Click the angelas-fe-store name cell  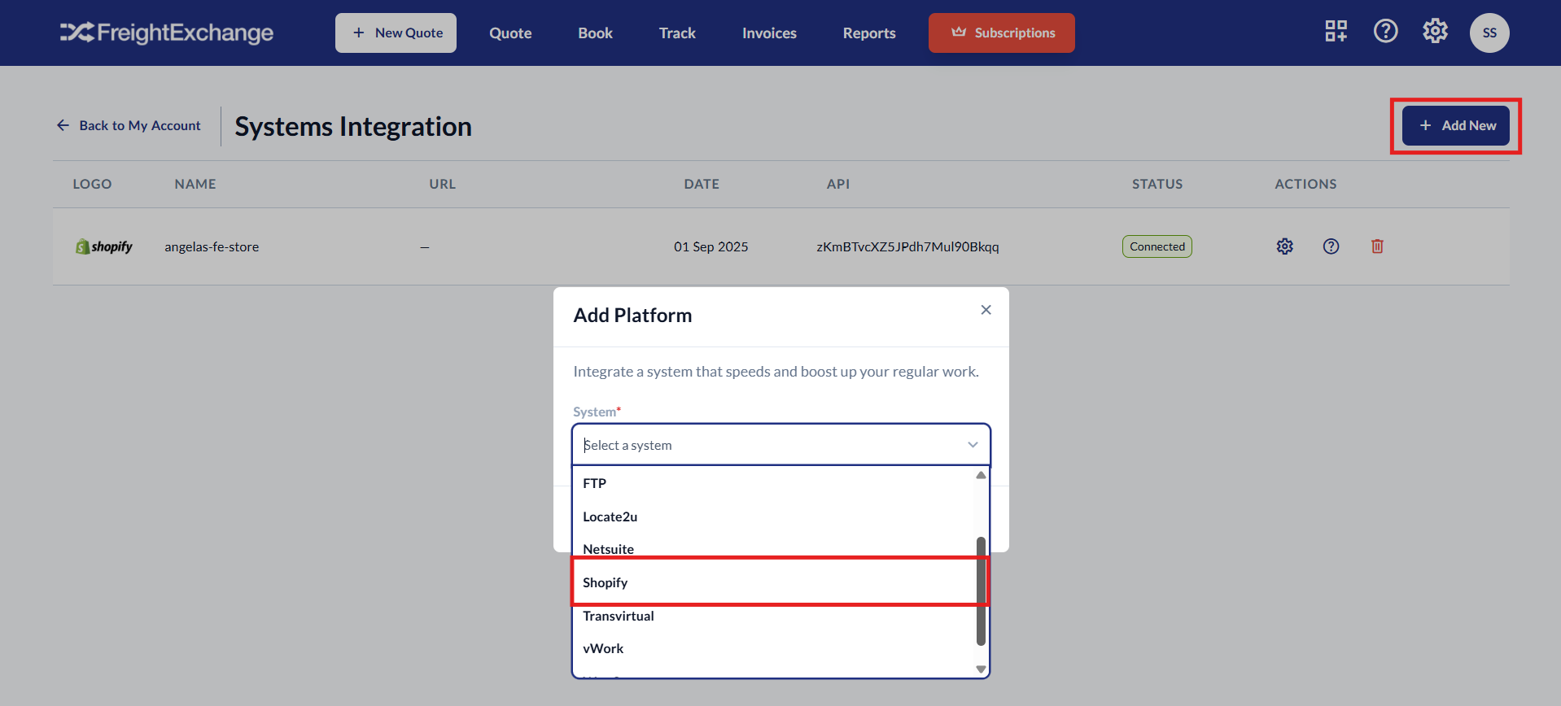pyautogui.click(x=212, y=246)
